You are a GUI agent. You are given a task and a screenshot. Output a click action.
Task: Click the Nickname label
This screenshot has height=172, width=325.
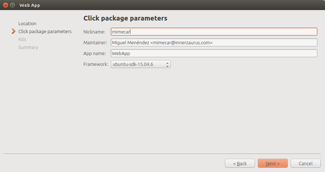tap(94, 32)
